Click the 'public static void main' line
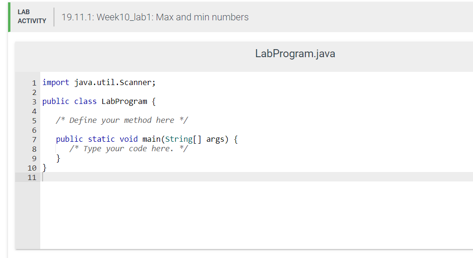 coord(147,139)
